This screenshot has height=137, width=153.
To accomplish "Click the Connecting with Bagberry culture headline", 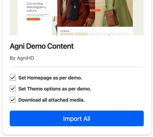I will point(36,7).
